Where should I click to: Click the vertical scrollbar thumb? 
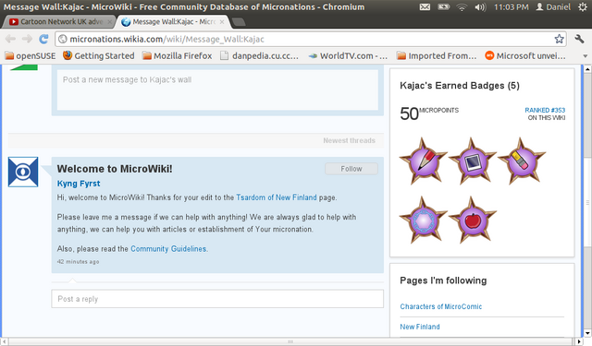(587, 202)
